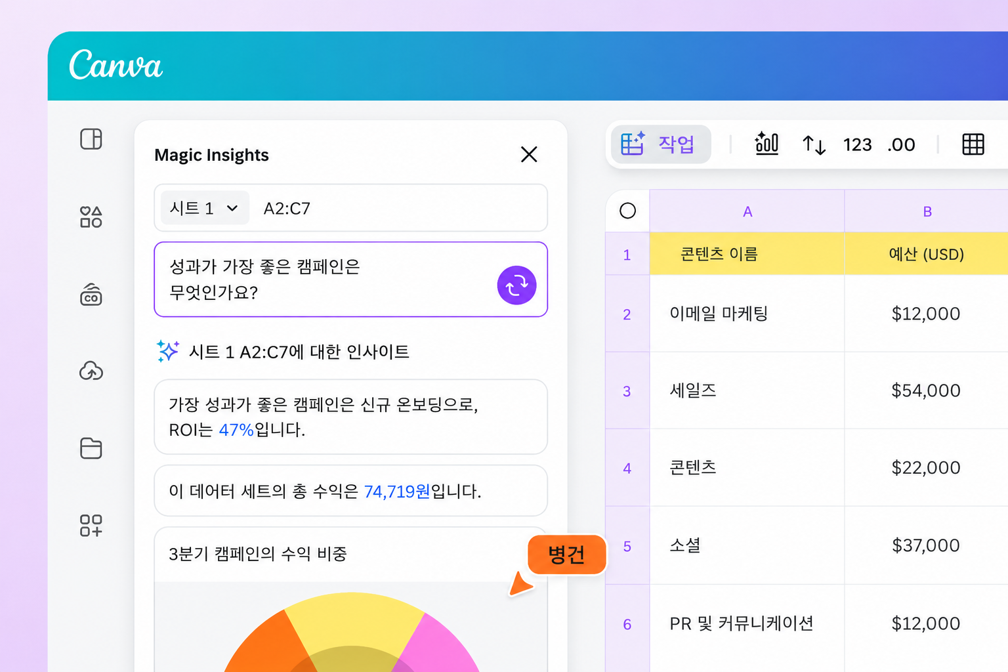Click the 콘텐츠 cell in row 4
Image resolution: width=1008 pixels, height=672 pixels.
click(x=747, y=468)
